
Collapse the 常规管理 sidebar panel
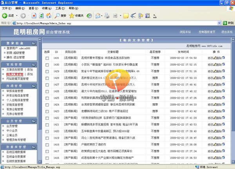(x=33, y=65)
